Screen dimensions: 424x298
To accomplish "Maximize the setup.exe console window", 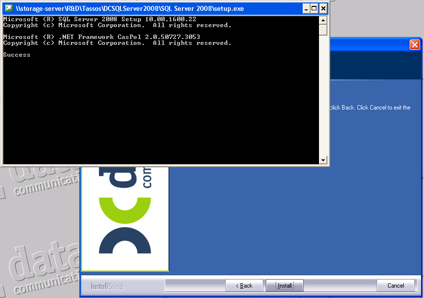I will click(314, 9).
